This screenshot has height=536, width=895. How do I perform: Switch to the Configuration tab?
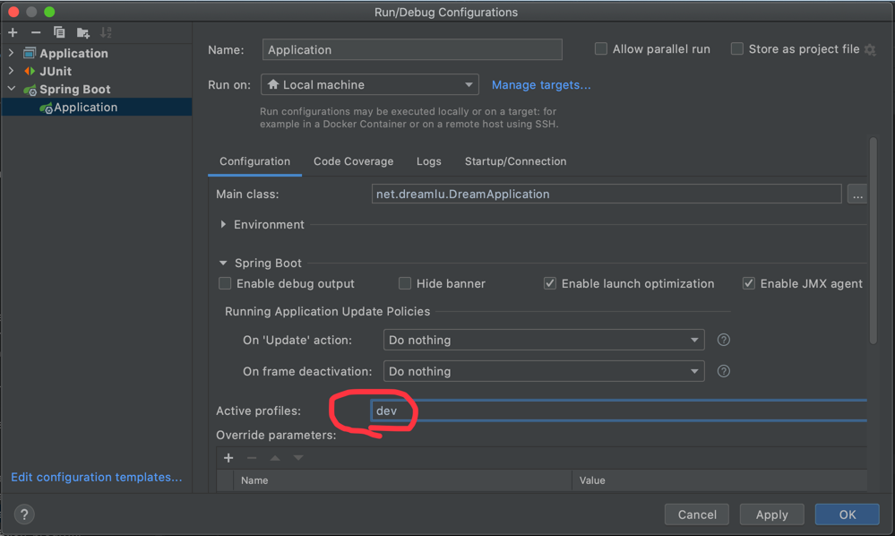pos(254,161)
